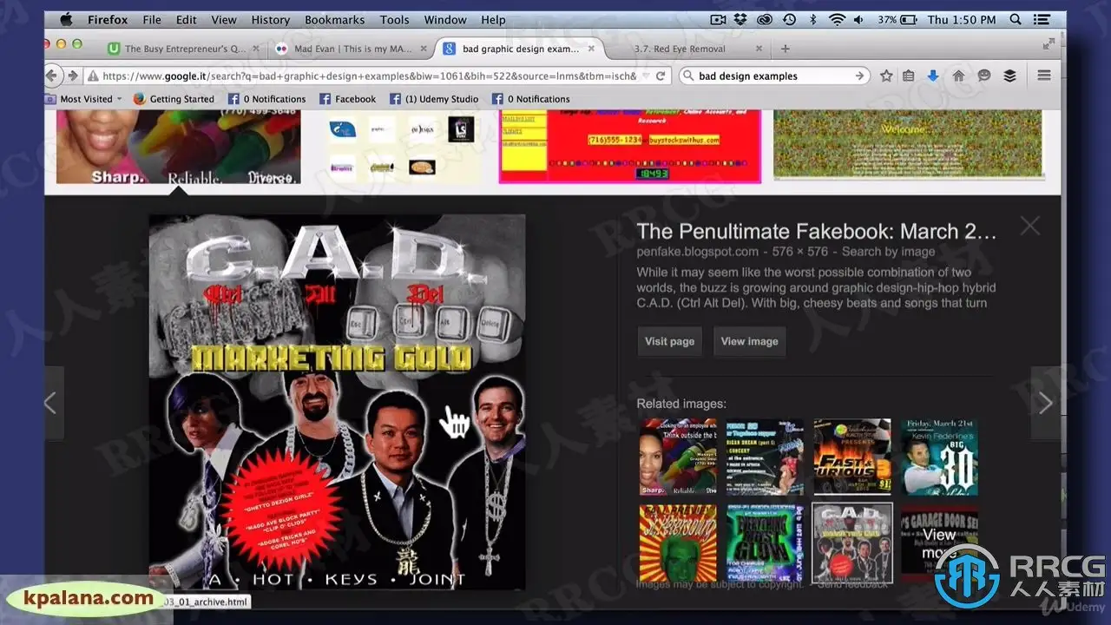This screenshot has width=1111, height=625.
Task: Reload the page with the refresh icon
Action: pyautogui.click(x=661, y=76)
